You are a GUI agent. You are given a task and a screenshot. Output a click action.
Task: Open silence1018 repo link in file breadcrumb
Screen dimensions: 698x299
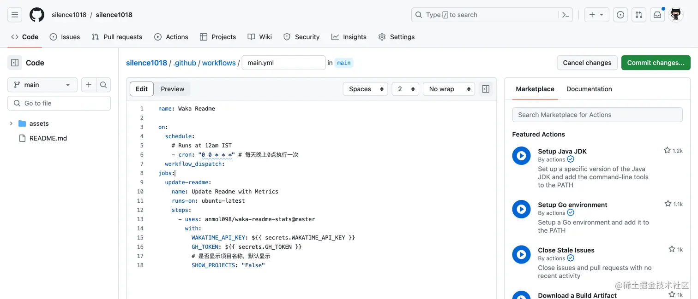pyautogui.click(x=146, y=63)
